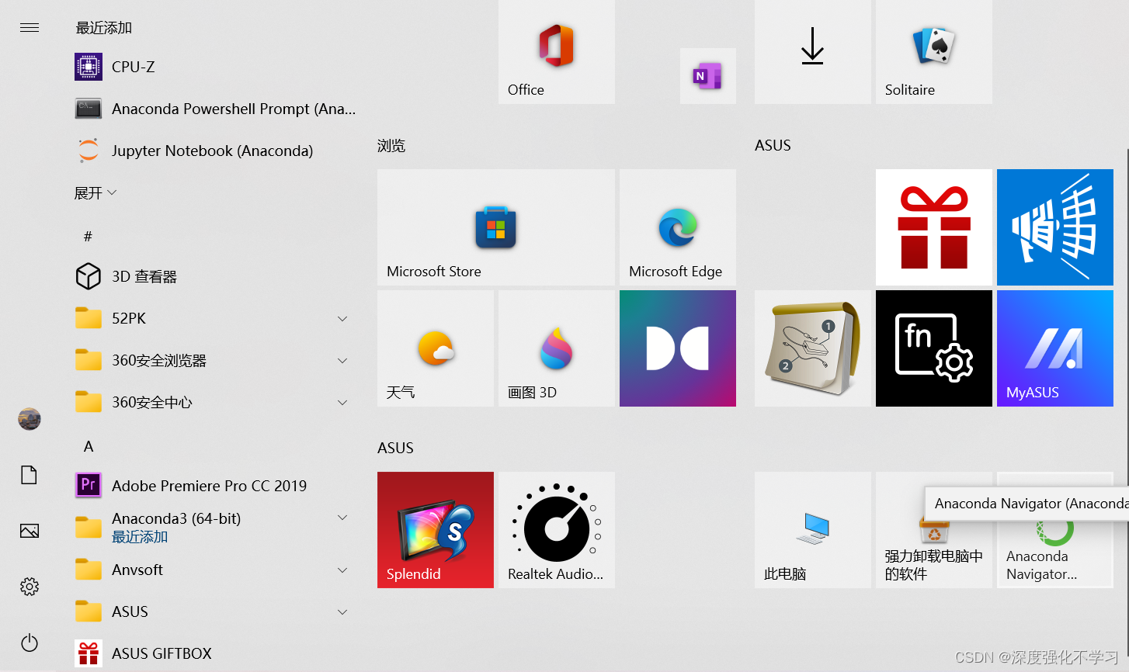Open the fn key settings tile
The height and width of the screenshot is (672, 1129).
[x=934, y=348]
